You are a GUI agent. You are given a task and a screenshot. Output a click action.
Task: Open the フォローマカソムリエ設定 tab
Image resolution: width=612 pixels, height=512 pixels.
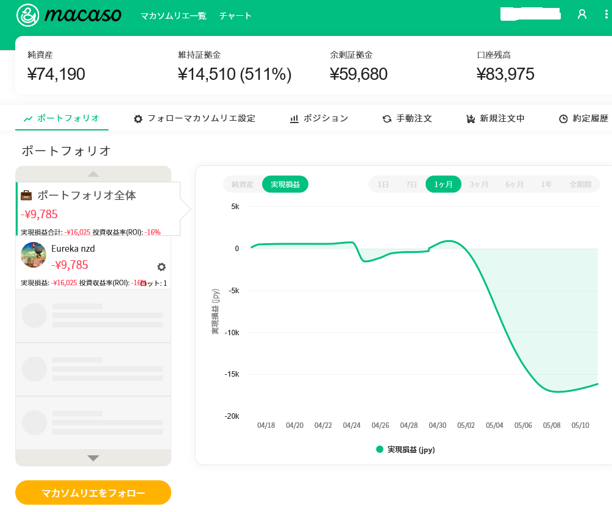(x=194, y=118)
